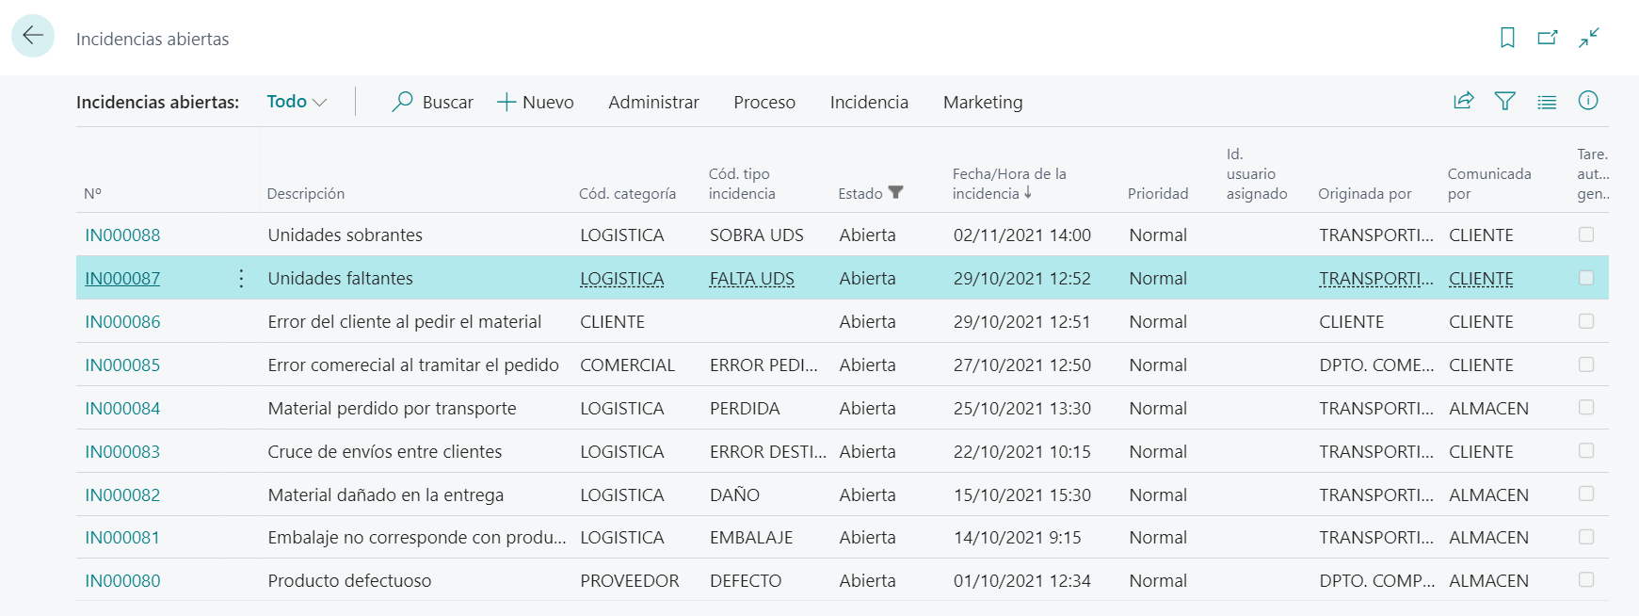Toggle checkbox for incident IN000088

coord(1586,235)
